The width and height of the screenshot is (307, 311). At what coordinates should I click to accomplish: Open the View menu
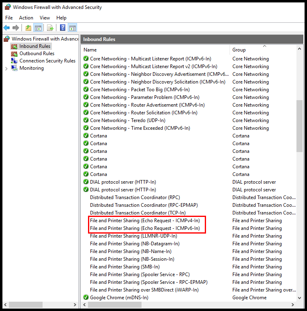[x=45, y=18]
